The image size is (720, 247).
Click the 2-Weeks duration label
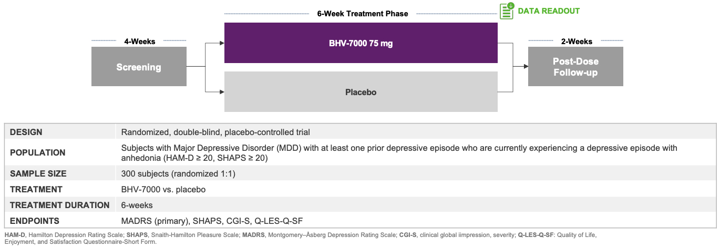[576, 41]
